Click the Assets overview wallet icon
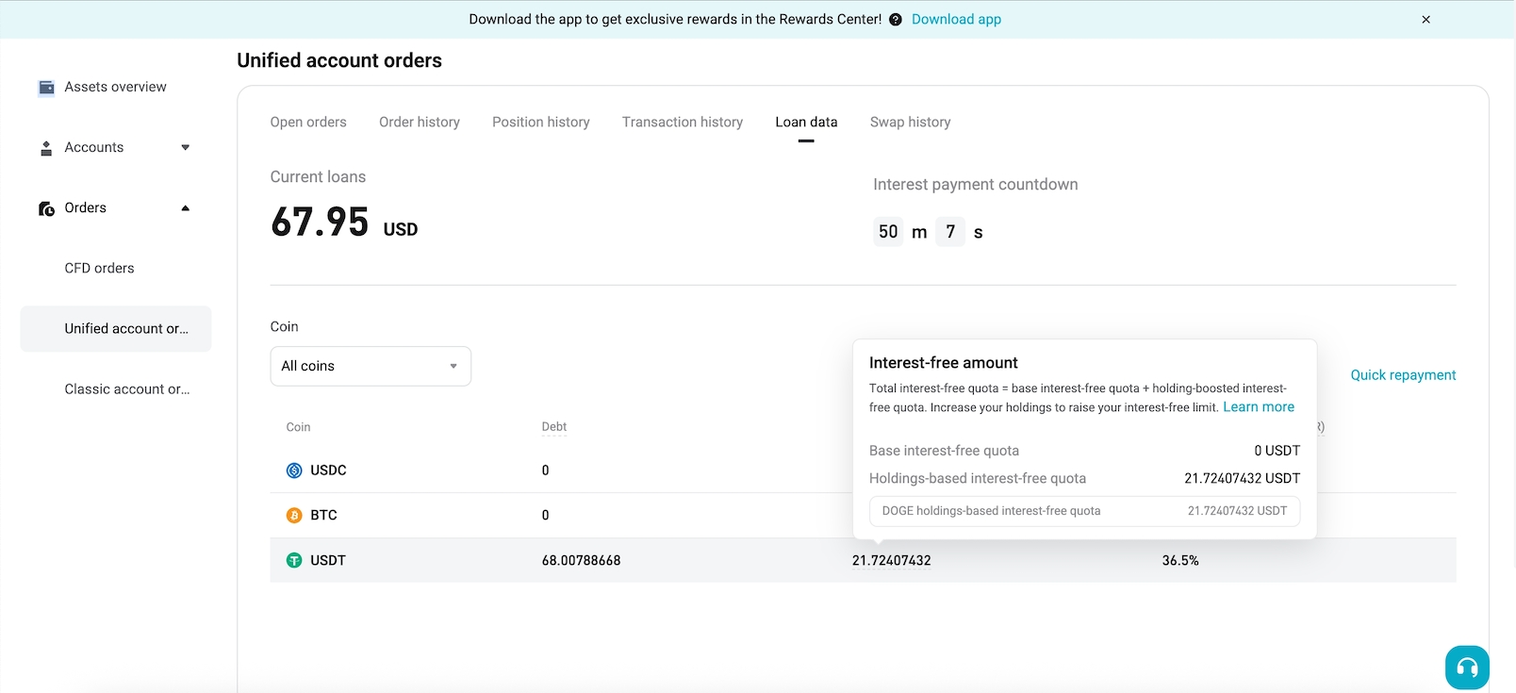The height and width of the screenshot is (693, 1516). tap(46, 88)
